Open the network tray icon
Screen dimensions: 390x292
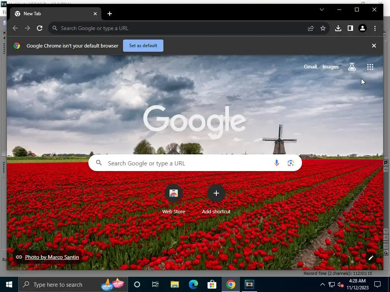click(332, 284)
